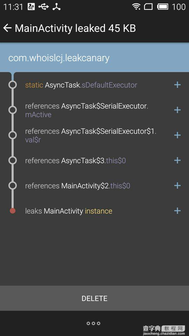
Task: Open the three-dot overflow menu at bottom
Action: [x=93, y=323]
